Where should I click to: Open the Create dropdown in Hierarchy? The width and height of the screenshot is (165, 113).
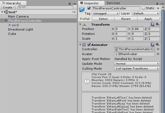[x=9, y=7]
